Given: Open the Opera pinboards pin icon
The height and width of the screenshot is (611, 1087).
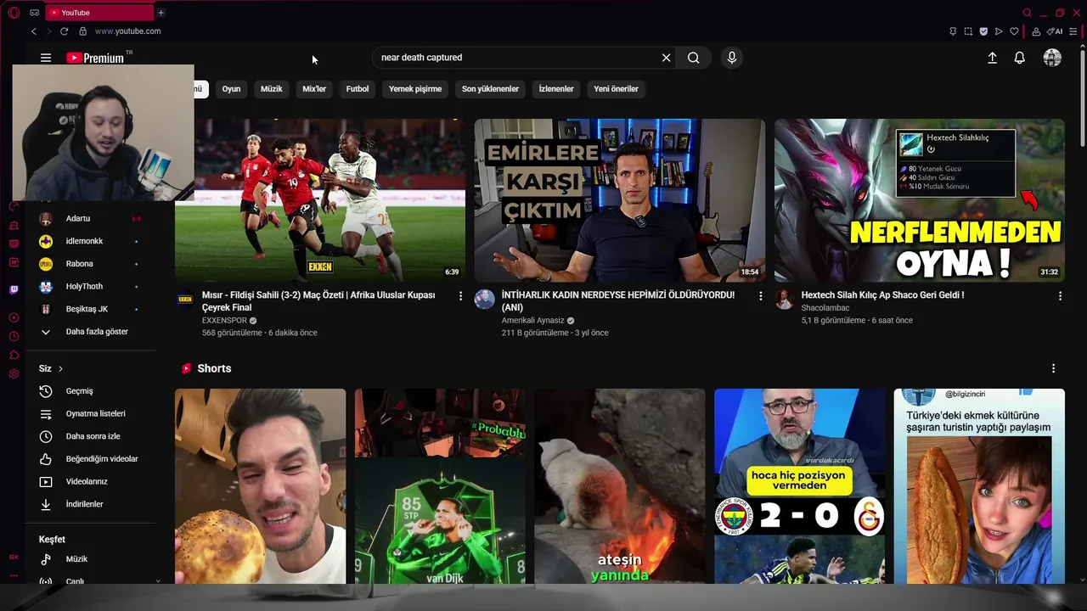Looking at the screenshot, I should [953, 31].
